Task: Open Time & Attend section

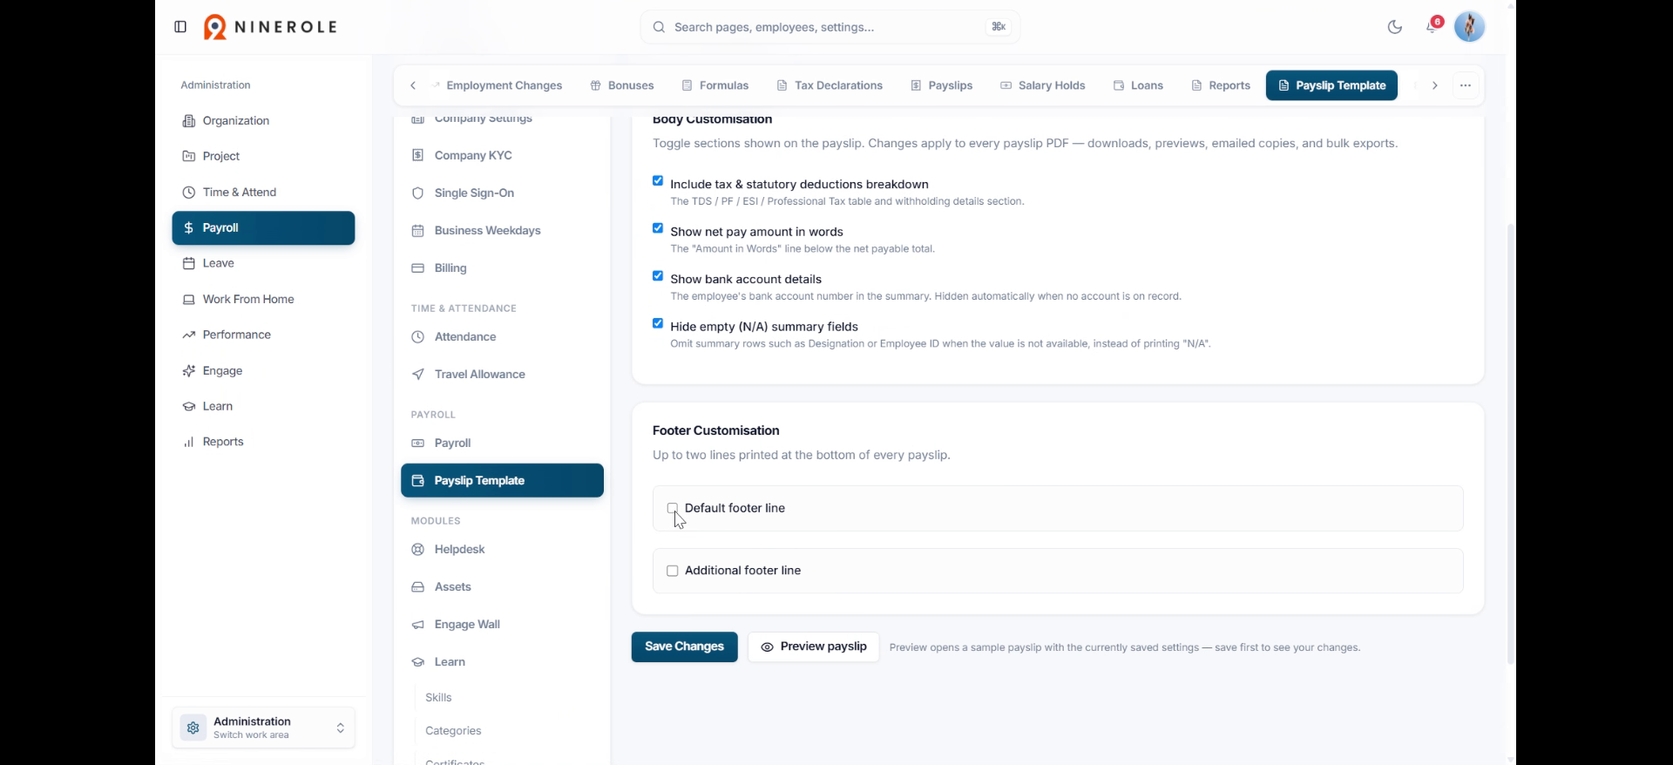Action: tap(263, 193)
